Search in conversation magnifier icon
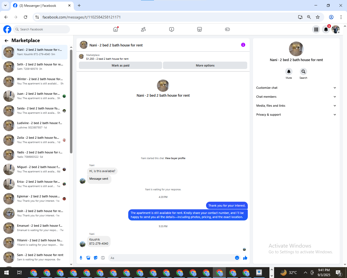This screenshot has height=278, width=347. (303, 71)
